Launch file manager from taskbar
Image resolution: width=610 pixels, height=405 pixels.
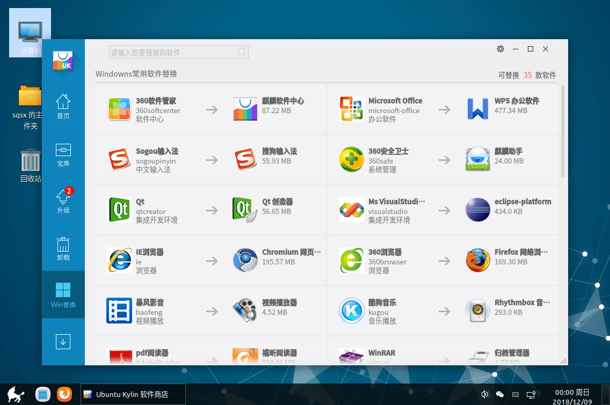pyautogui.click(x=43, y=394)
